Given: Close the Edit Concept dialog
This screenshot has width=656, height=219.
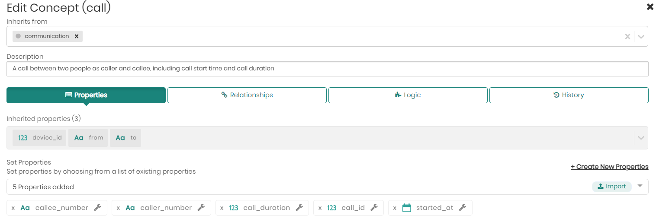Looking at the screenshot, I should click(x=650, y=7).
